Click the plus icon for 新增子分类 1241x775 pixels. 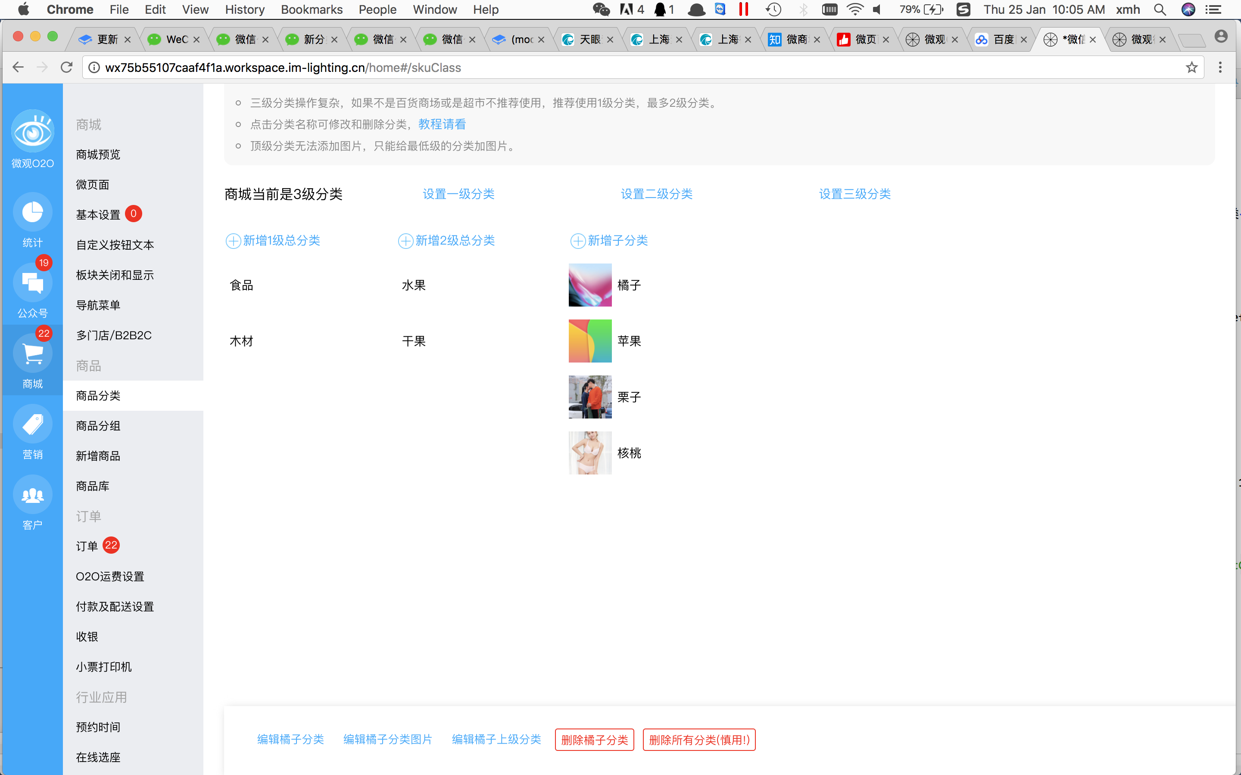(578, 241)
